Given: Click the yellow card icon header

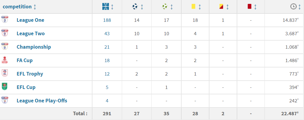Looking at the screenshot, I should tap(193, 7).
